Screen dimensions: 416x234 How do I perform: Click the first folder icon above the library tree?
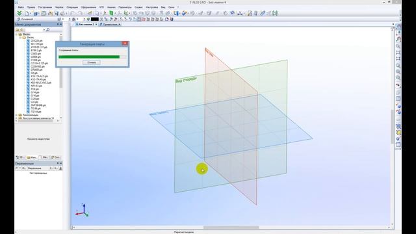point(18,30)
